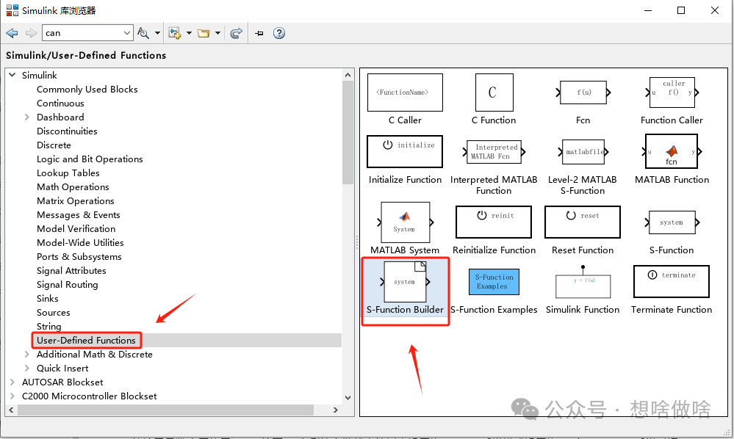Collapse the Simulink tree node
Image resolution: width=734 pixels, height=439 pixels.
click(12, 75)
